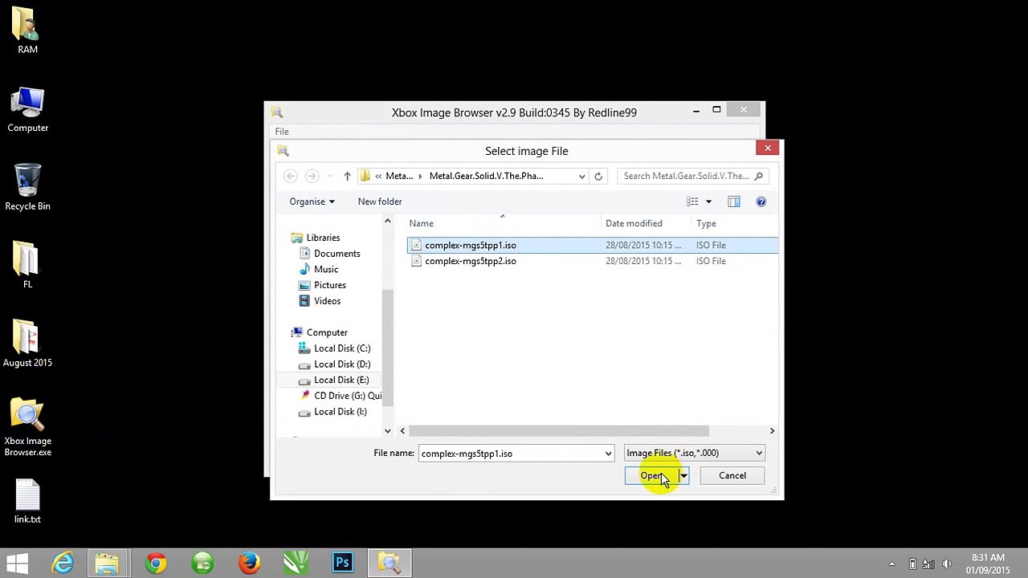The height and width of the screenshot is (578, 1028).
Task: Refresh the current folder listing
Action: (598, 176)
